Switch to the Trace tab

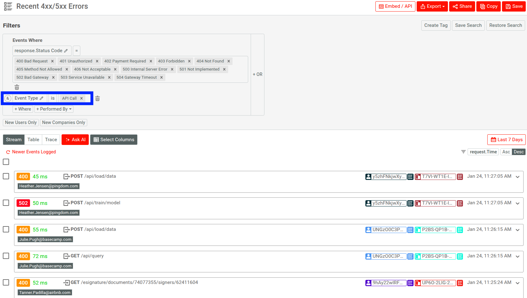point(51,140)
